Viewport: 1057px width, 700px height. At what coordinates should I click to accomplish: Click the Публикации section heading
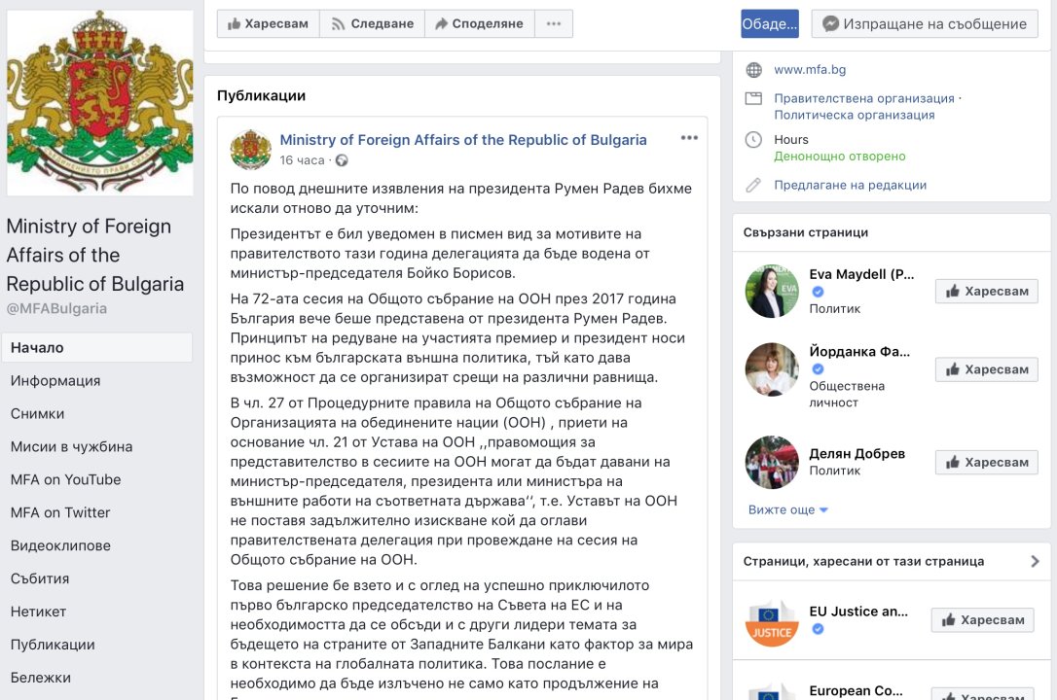[x=261, y=95]
